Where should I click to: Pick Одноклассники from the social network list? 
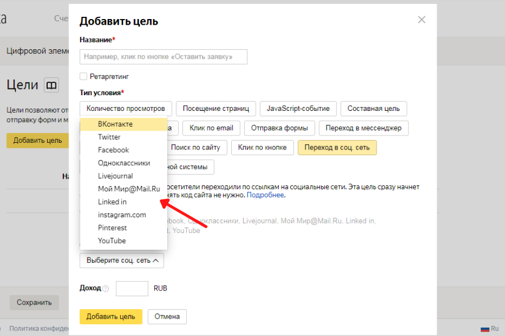tap(124, 163)
